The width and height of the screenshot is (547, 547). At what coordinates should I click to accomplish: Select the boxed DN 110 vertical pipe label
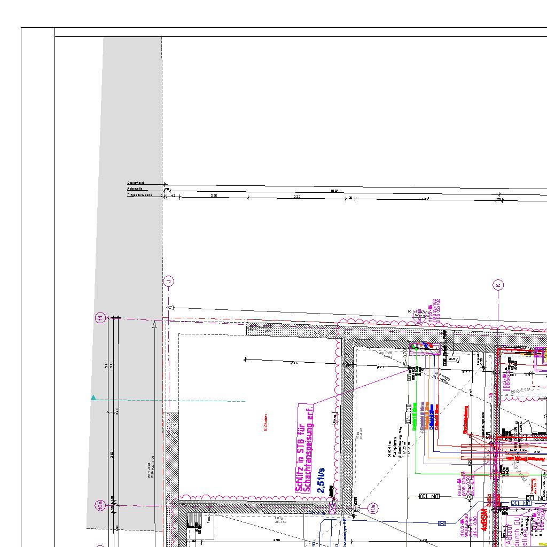(x=409, y=413)
